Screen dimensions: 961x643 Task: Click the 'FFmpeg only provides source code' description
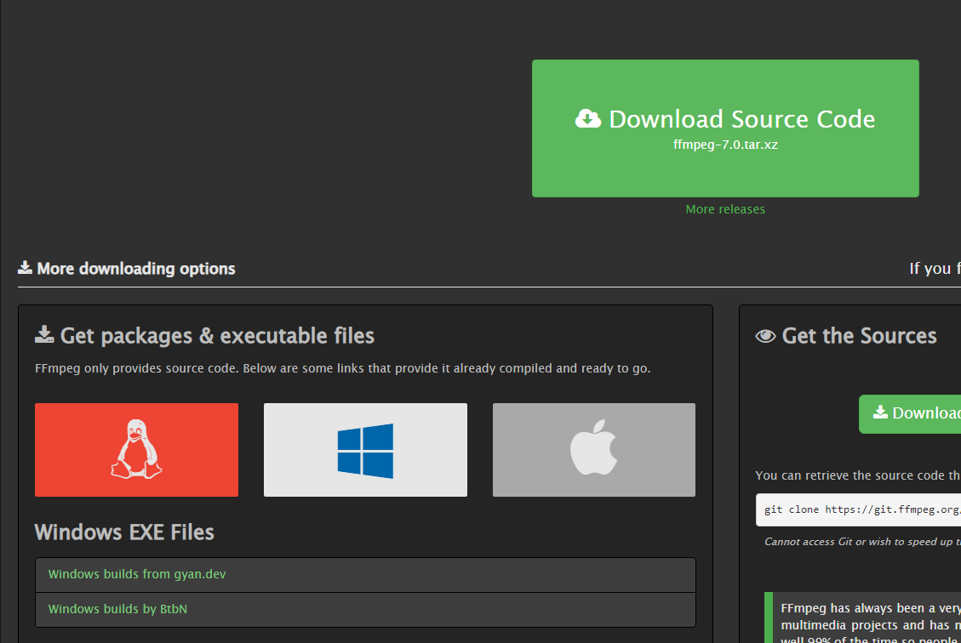tap(342, 368)
